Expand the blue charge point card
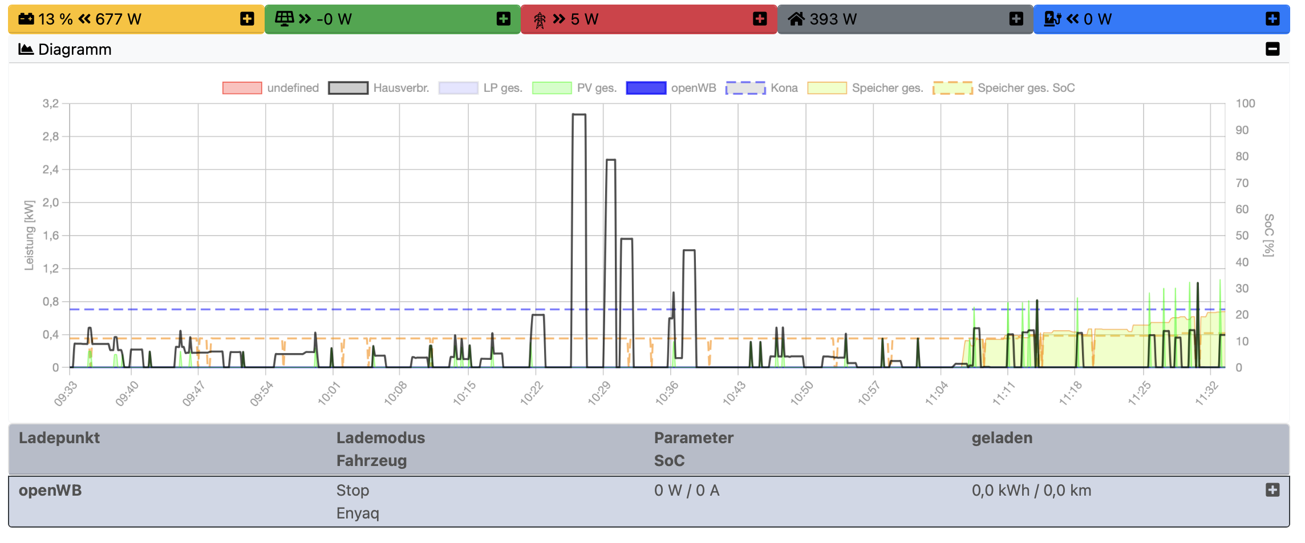This screenshot has height=543, width=1305. [x=1272, y=19]
